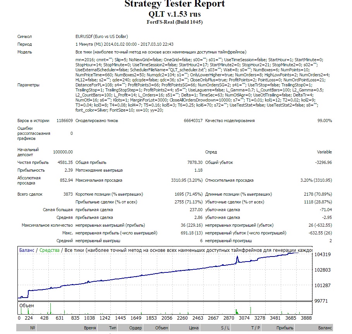The image size is (352, 334).
Task: Click long positions value '2178 (70.89%)'
Action: coord(318,194)
